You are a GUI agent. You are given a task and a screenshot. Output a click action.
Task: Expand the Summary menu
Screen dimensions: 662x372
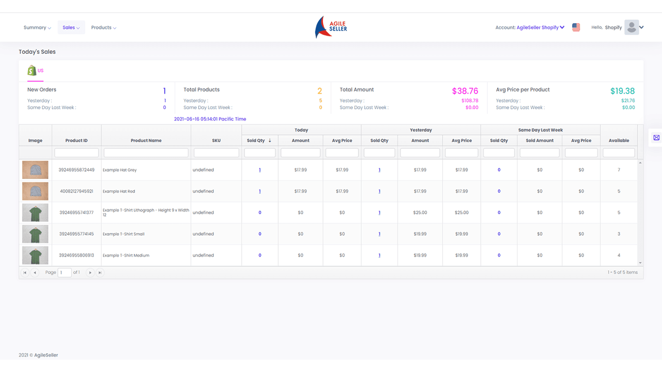click(37, 28)
